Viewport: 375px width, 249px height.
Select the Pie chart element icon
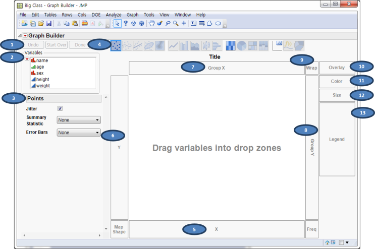[x=242, y=45]
